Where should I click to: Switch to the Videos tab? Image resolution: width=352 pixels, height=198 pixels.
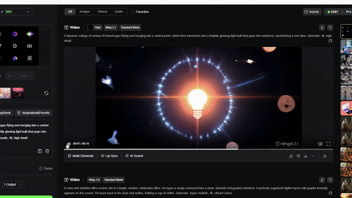(x=102, y=11)
